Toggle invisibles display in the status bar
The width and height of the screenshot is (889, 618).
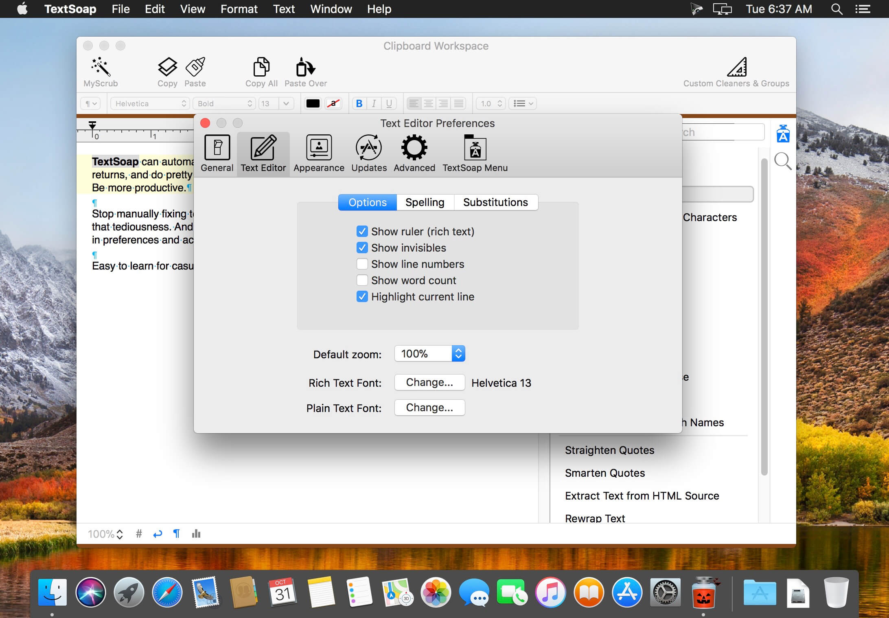point(176,534)
